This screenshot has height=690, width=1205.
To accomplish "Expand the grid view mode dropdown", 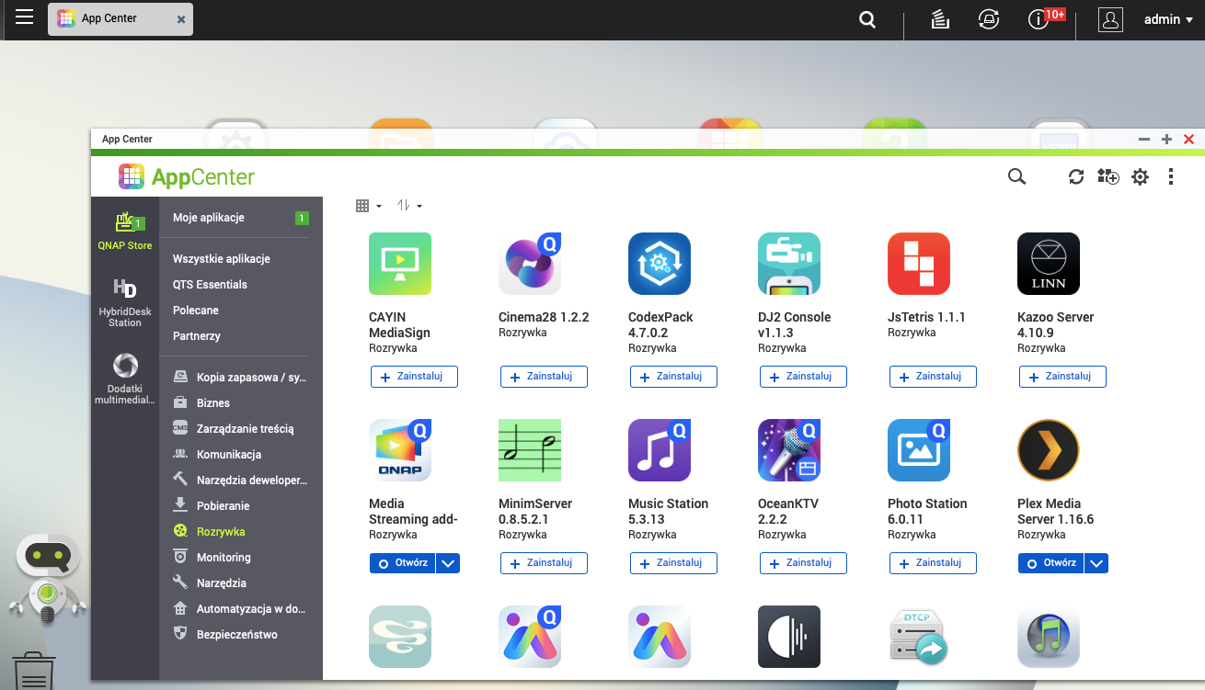I will (368, 206).
